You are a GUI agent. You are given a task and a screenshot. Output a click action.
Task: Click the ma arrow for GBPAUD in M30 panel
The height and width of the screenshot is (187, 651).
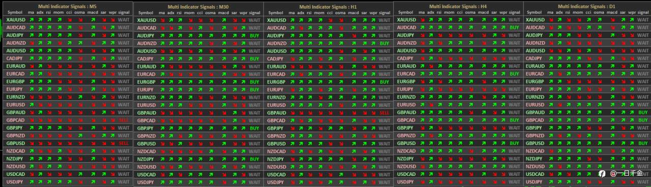click(162, 113)
